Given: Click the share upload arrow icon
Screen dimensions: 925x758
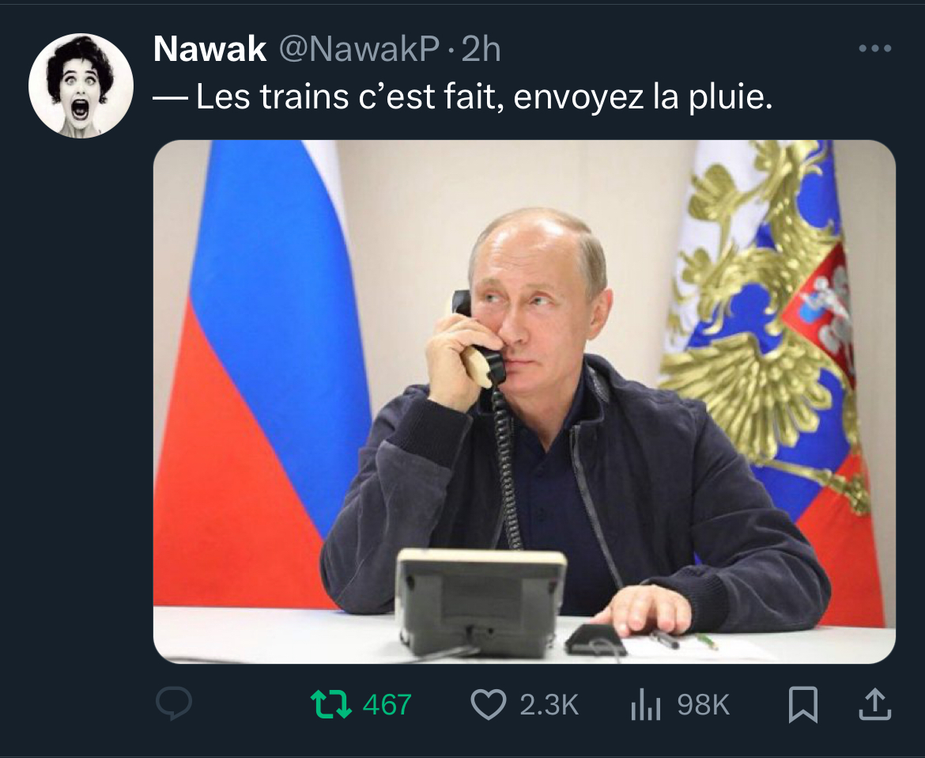Looking at the screenshot, I should [x=874, y=703].
